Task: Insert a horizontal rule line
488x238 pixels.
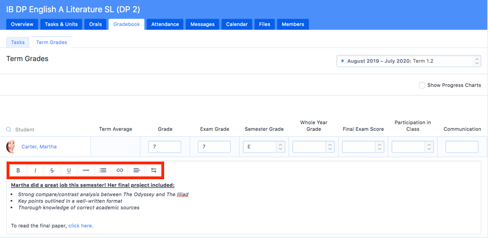Action: pyautogui.click(x=86, y=170)
